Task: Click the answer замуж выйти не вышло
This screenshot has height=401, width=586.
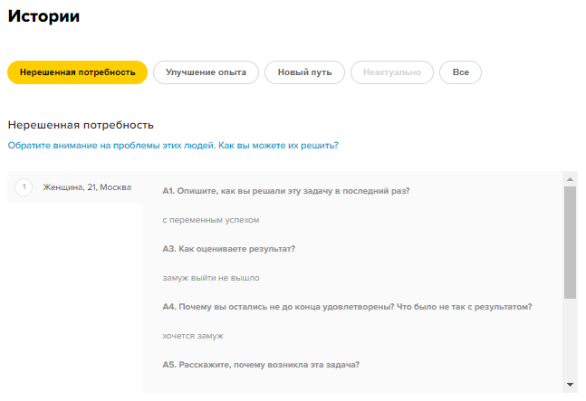Action: 211,278
